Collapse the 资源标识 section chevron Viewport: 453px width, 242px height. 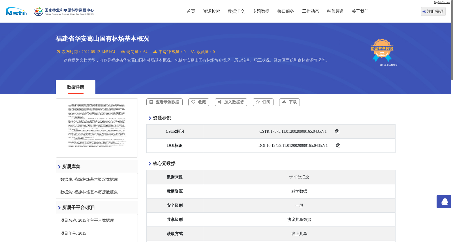pos(150,118)
